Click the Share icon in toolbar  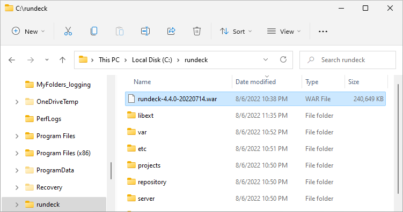171,31
